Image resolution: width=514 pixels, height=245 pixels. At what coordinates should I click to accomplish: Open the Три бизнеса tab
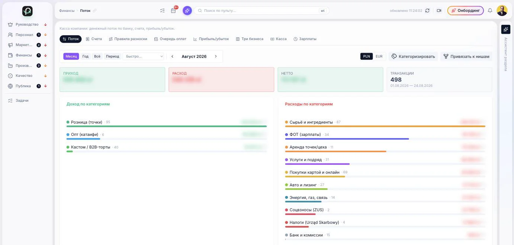[x=250, y=39]
